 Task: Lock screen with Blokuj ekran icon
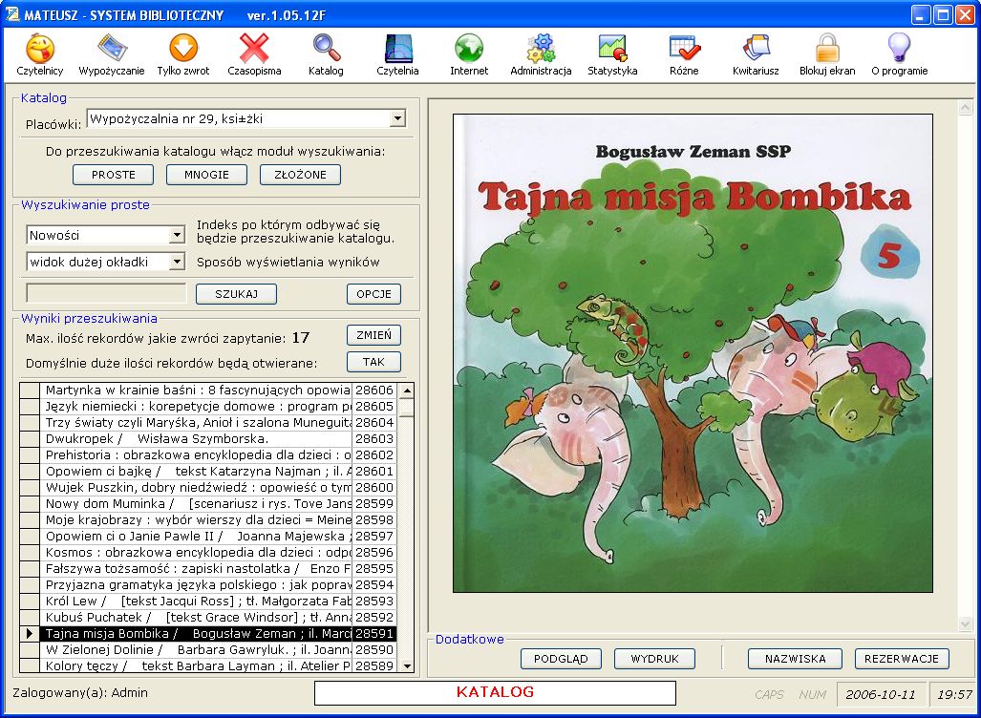point(827,50)
